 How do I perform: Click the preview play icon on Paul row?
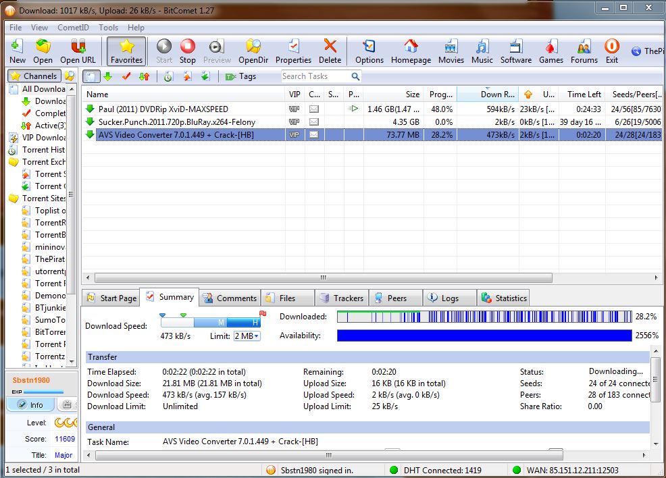pyautogui.click(x=353, y=109)
